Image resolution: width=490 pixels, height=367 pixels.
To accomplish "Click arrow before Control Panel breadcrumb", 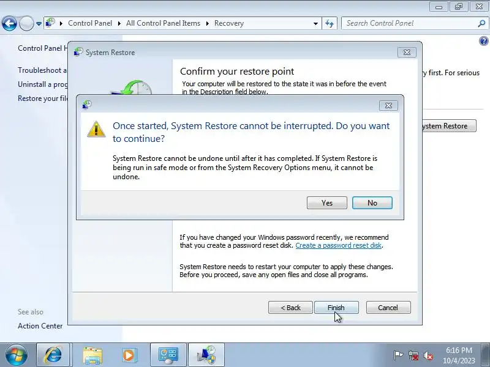I will [x=61, y=23].
